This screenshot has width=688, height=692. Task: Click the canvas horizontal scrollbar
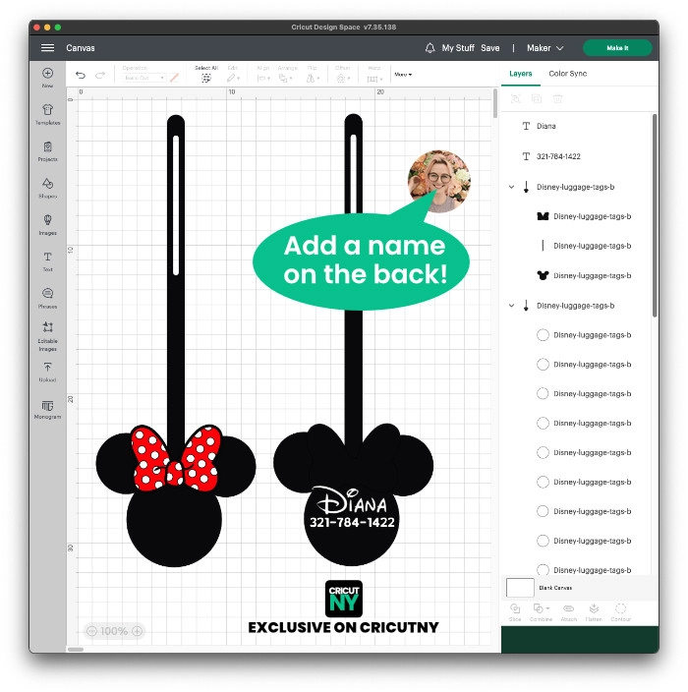tap(76, 649)
